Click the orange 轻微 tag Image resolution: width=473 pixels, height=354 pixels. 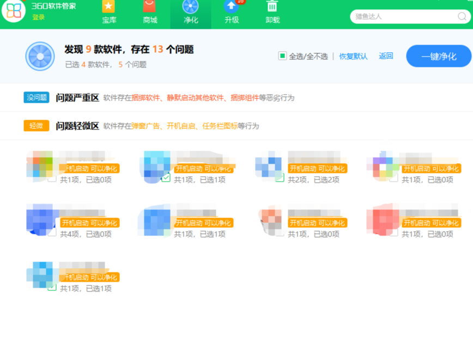(37, 126)
